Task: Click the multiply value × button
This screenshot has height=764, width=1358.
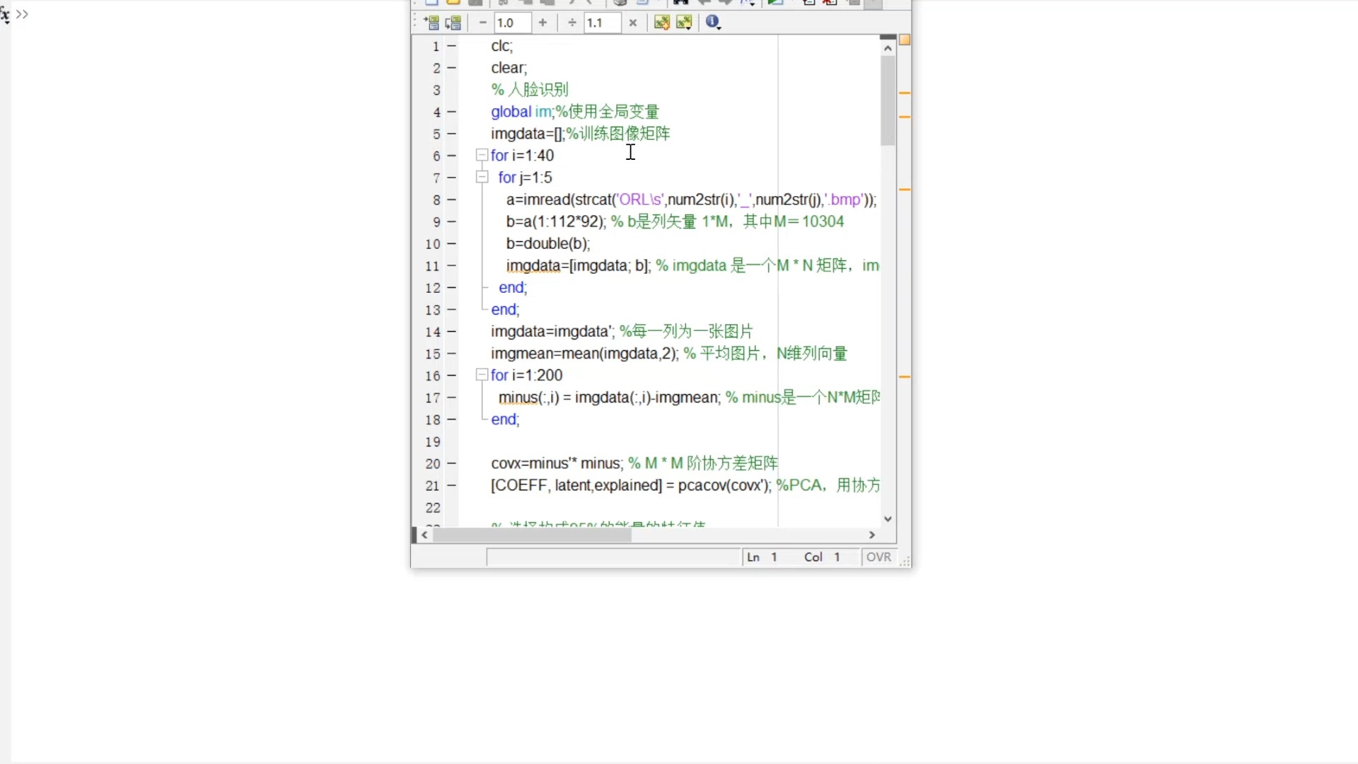Action: pyautogui.click(x=633, y=23)
